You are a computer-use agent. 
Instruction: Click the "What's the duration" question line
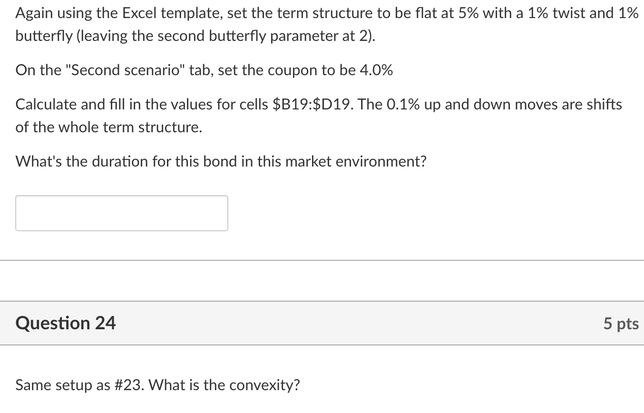click(221, 162)
